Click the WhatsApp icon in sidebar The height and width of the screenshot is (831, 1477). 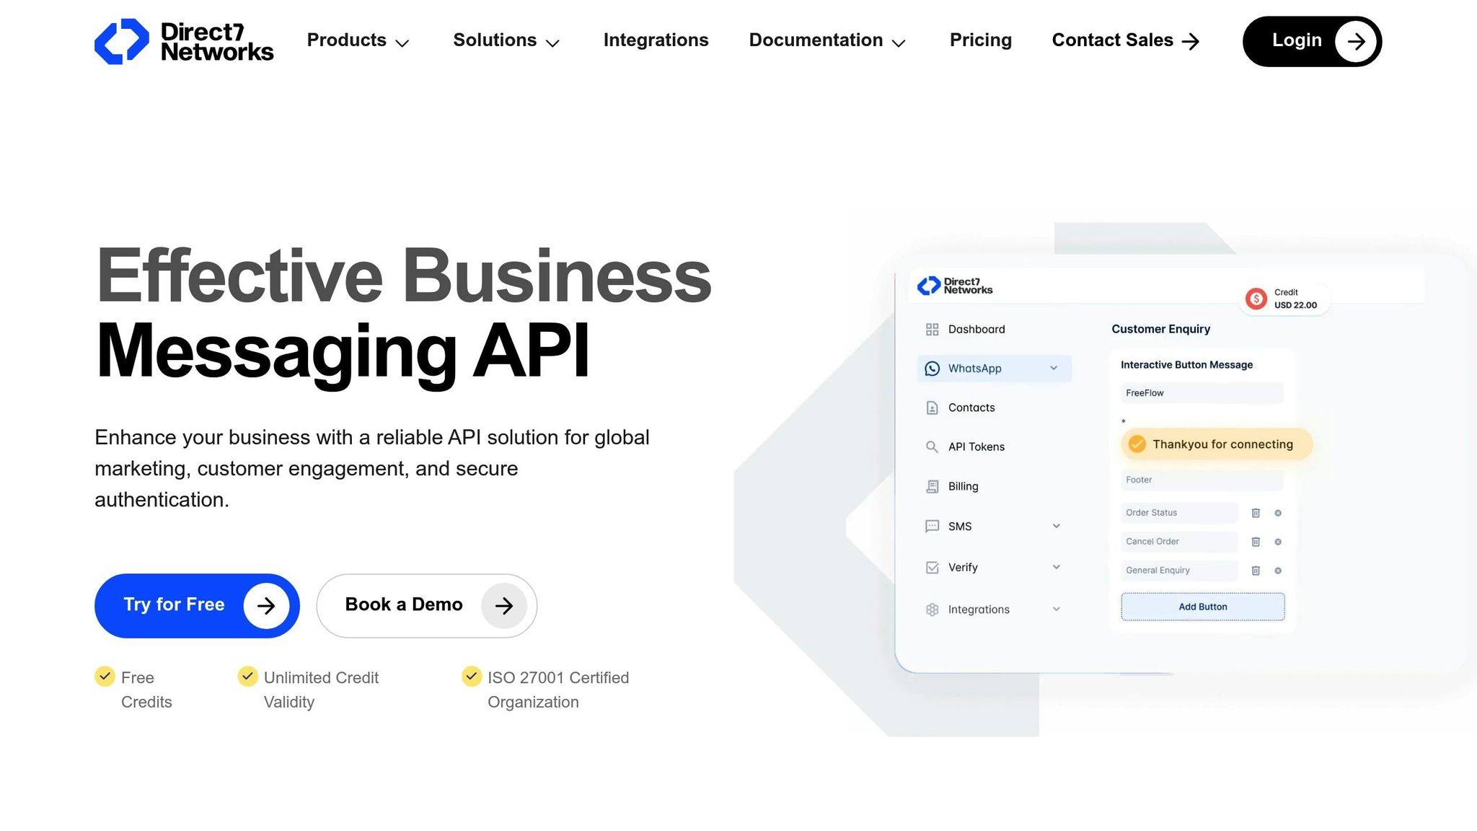point(932,369)
